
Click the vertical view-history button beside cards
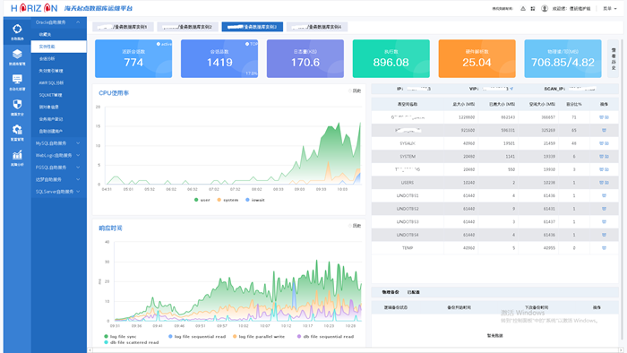(614, 59)
